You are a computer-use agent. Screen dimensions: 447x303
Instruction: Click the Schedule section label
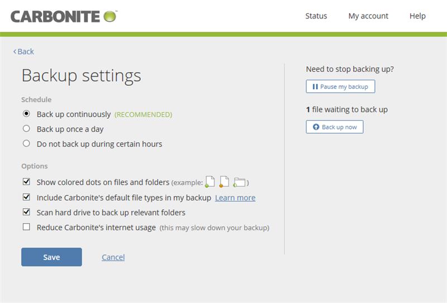pyautogui.click(x=36, y=100)
